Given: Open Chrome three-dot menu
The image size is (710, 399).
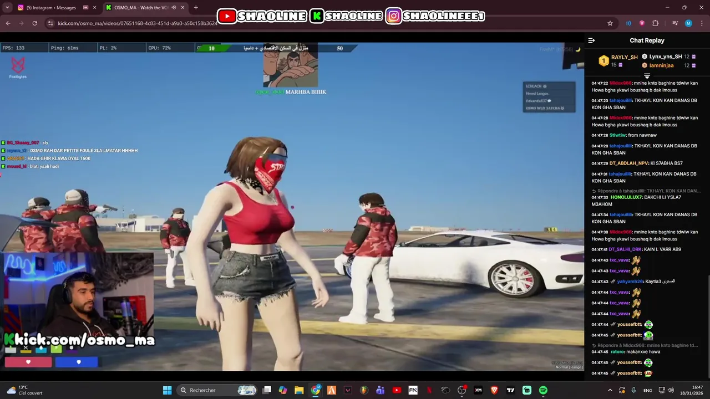Looking at the screenshot, I should pos(702,23).
